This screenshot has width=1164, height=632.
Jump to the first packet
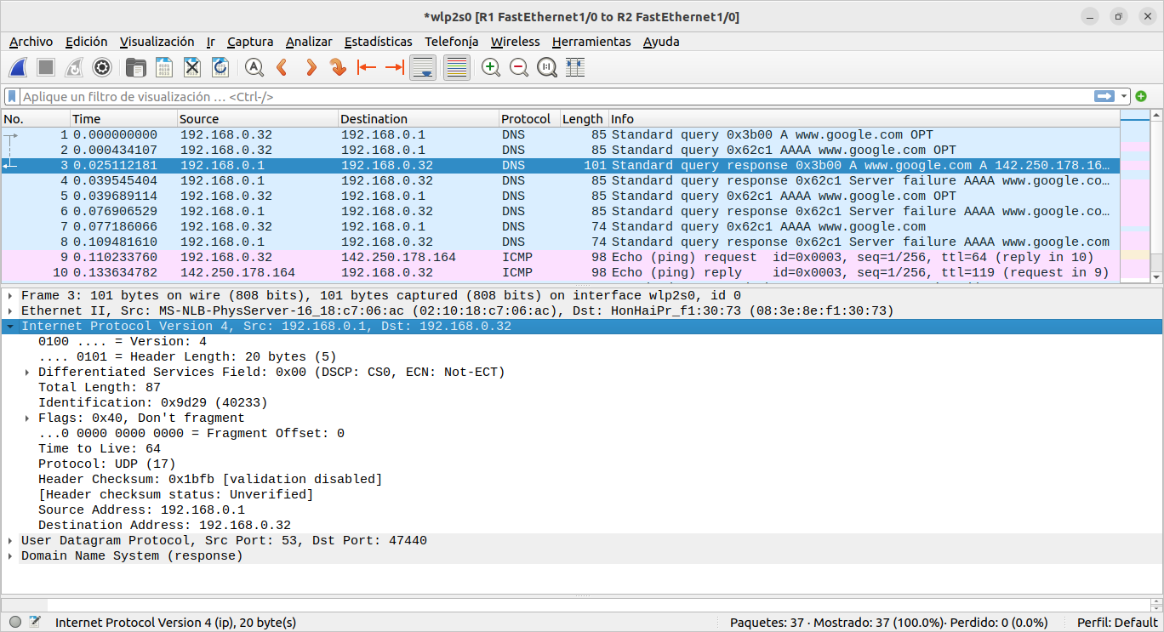(x=367, y=67)
